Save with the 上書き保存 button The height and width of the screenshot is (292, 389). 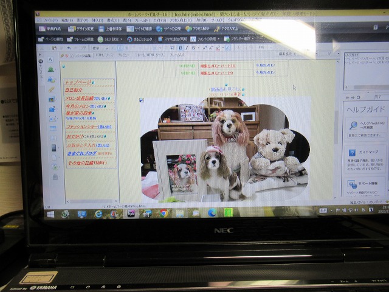[x=110, y=29]
